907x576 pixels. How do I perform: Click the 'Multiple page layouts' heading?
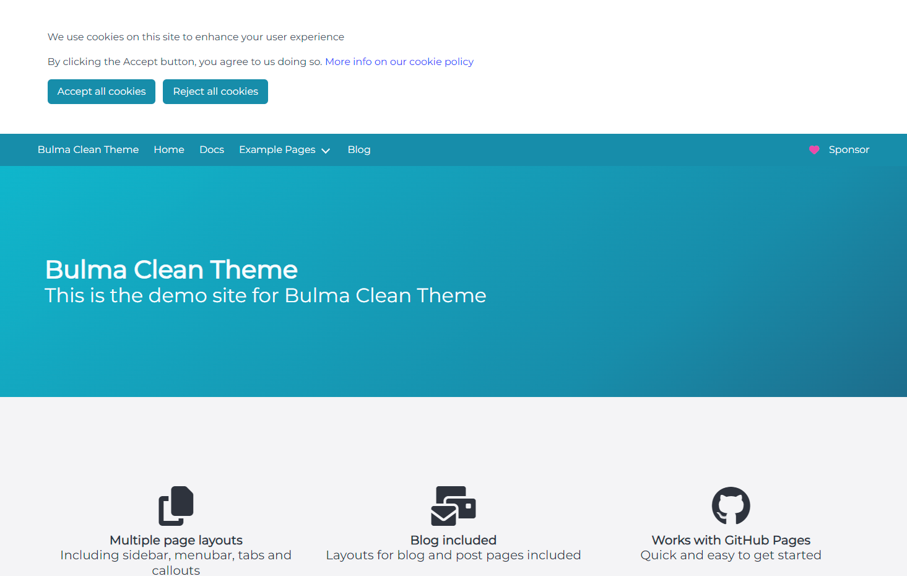176,540
